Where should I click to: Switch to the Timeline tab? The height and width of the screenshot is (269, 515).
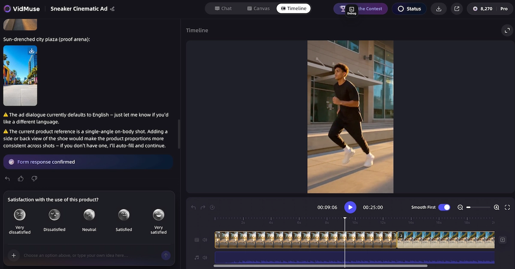tap(294, 8)
